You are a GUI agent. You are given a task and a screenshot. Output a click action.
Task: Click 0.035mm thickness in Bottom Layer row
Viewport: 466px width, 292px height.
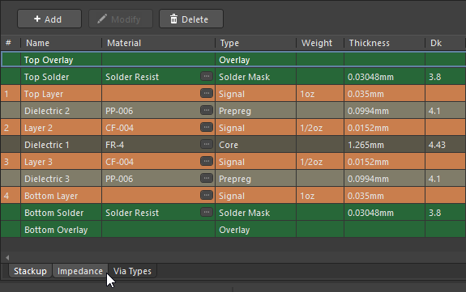coord(385,196)
